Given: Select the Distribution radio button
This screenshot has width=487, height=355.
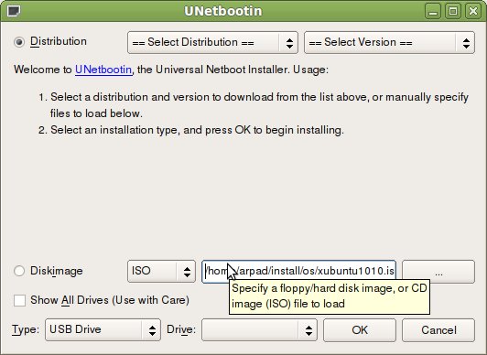Looking at the screenshot, I should pos(19,42).
